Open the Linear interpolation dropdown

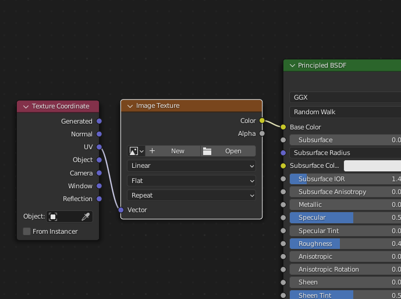click(x=191, y=166)
